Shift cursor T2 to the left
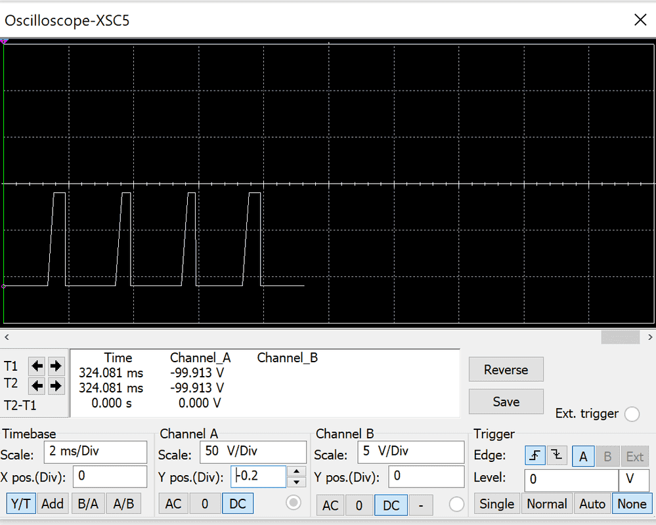The image size is (656, 525). coord(37,385)
